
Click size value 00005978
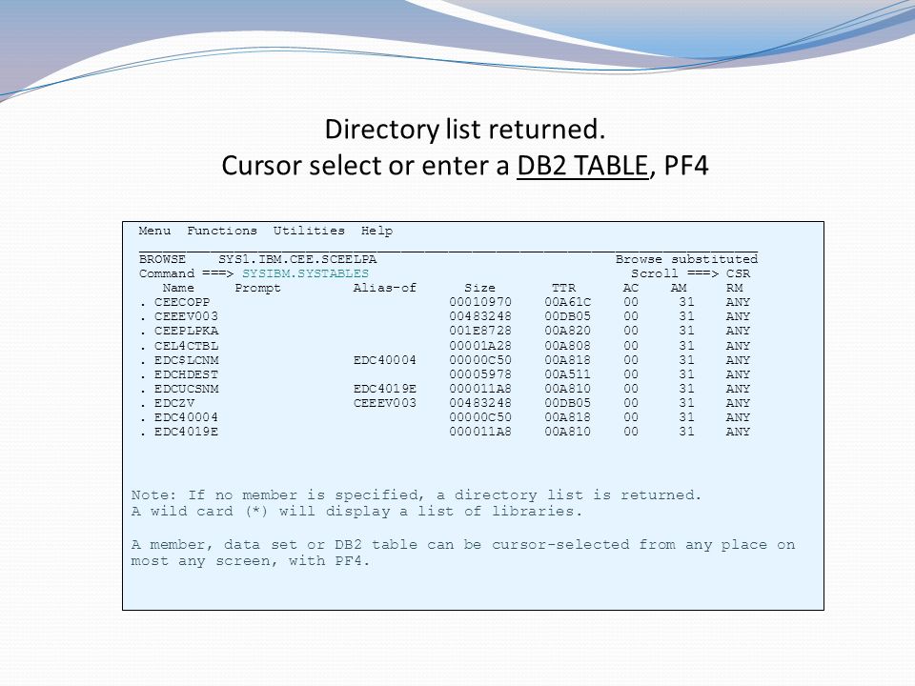[480, 374]
